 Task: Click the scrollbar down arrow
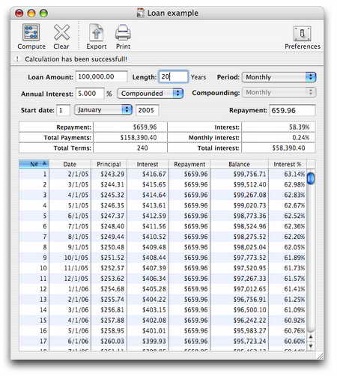coord(311,346)
